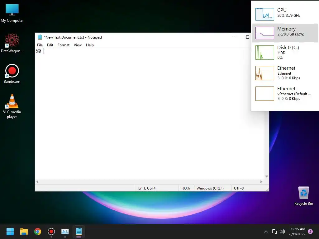Image resolution: width=319 pixels, height=239 pixels.
Task: Switch to Task Manager in the taskbar
Action: 65,232
